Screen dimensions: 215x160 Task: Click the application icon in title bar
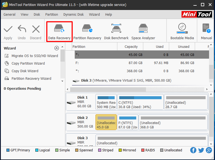point(5,5)
